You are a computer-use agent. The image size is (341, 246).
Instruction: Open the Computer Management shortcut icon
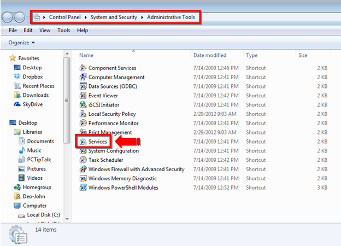click(x=83, y=77)
